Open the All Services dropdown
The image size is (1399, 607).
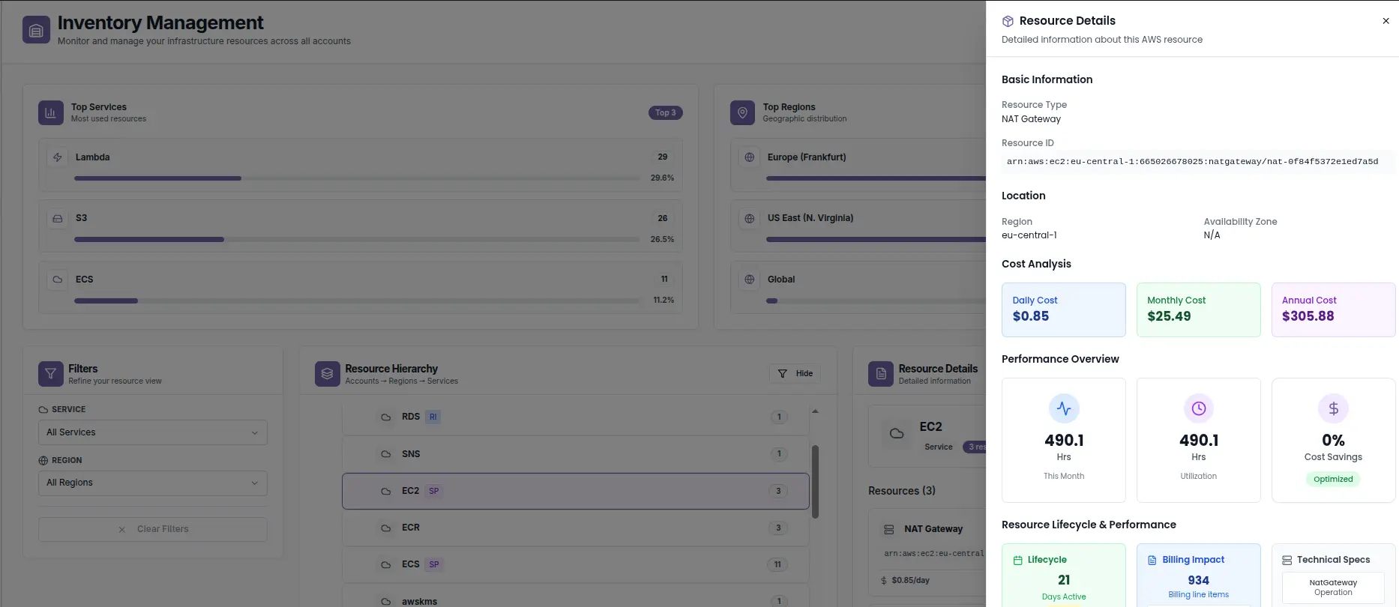click(152, 432)
